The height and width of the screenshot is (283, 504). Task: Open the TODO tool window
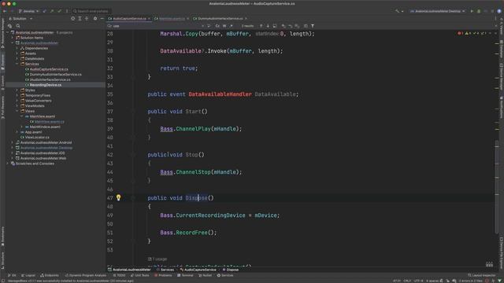(119, 275)
